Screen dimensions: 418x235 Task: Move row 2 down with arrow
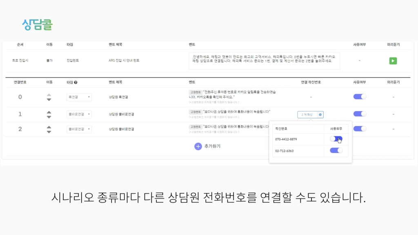(x=49, y=132)
